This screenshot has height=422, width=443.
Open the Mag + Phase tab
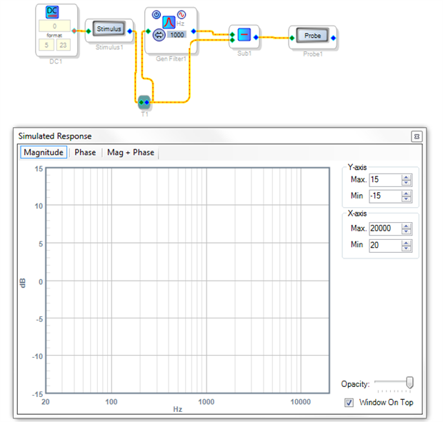[131, 152]
